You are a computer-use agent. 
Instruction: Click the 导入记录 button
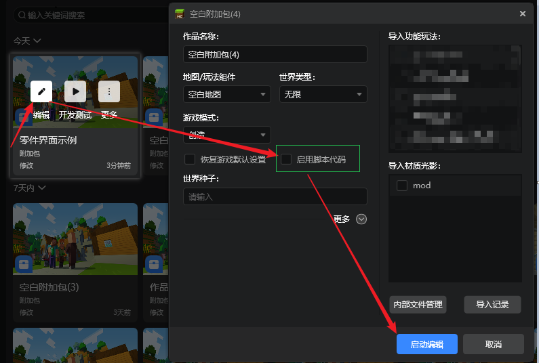(x=492, y=305)
